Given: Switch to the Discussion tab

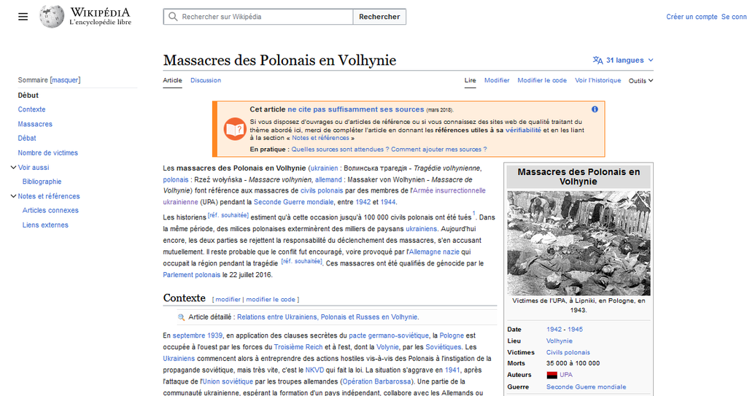Looking at the screenshot, I should (206, 81).
